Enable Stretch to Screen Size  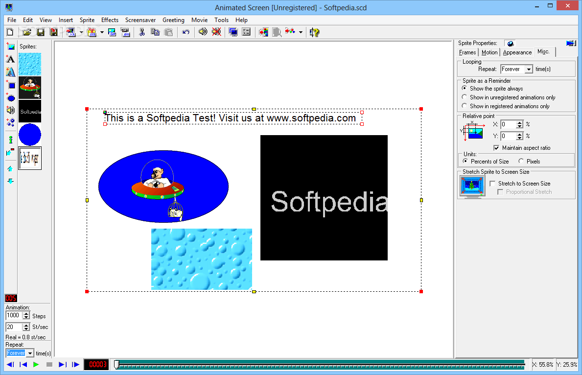pyautogui.click(x=492, y=184)
